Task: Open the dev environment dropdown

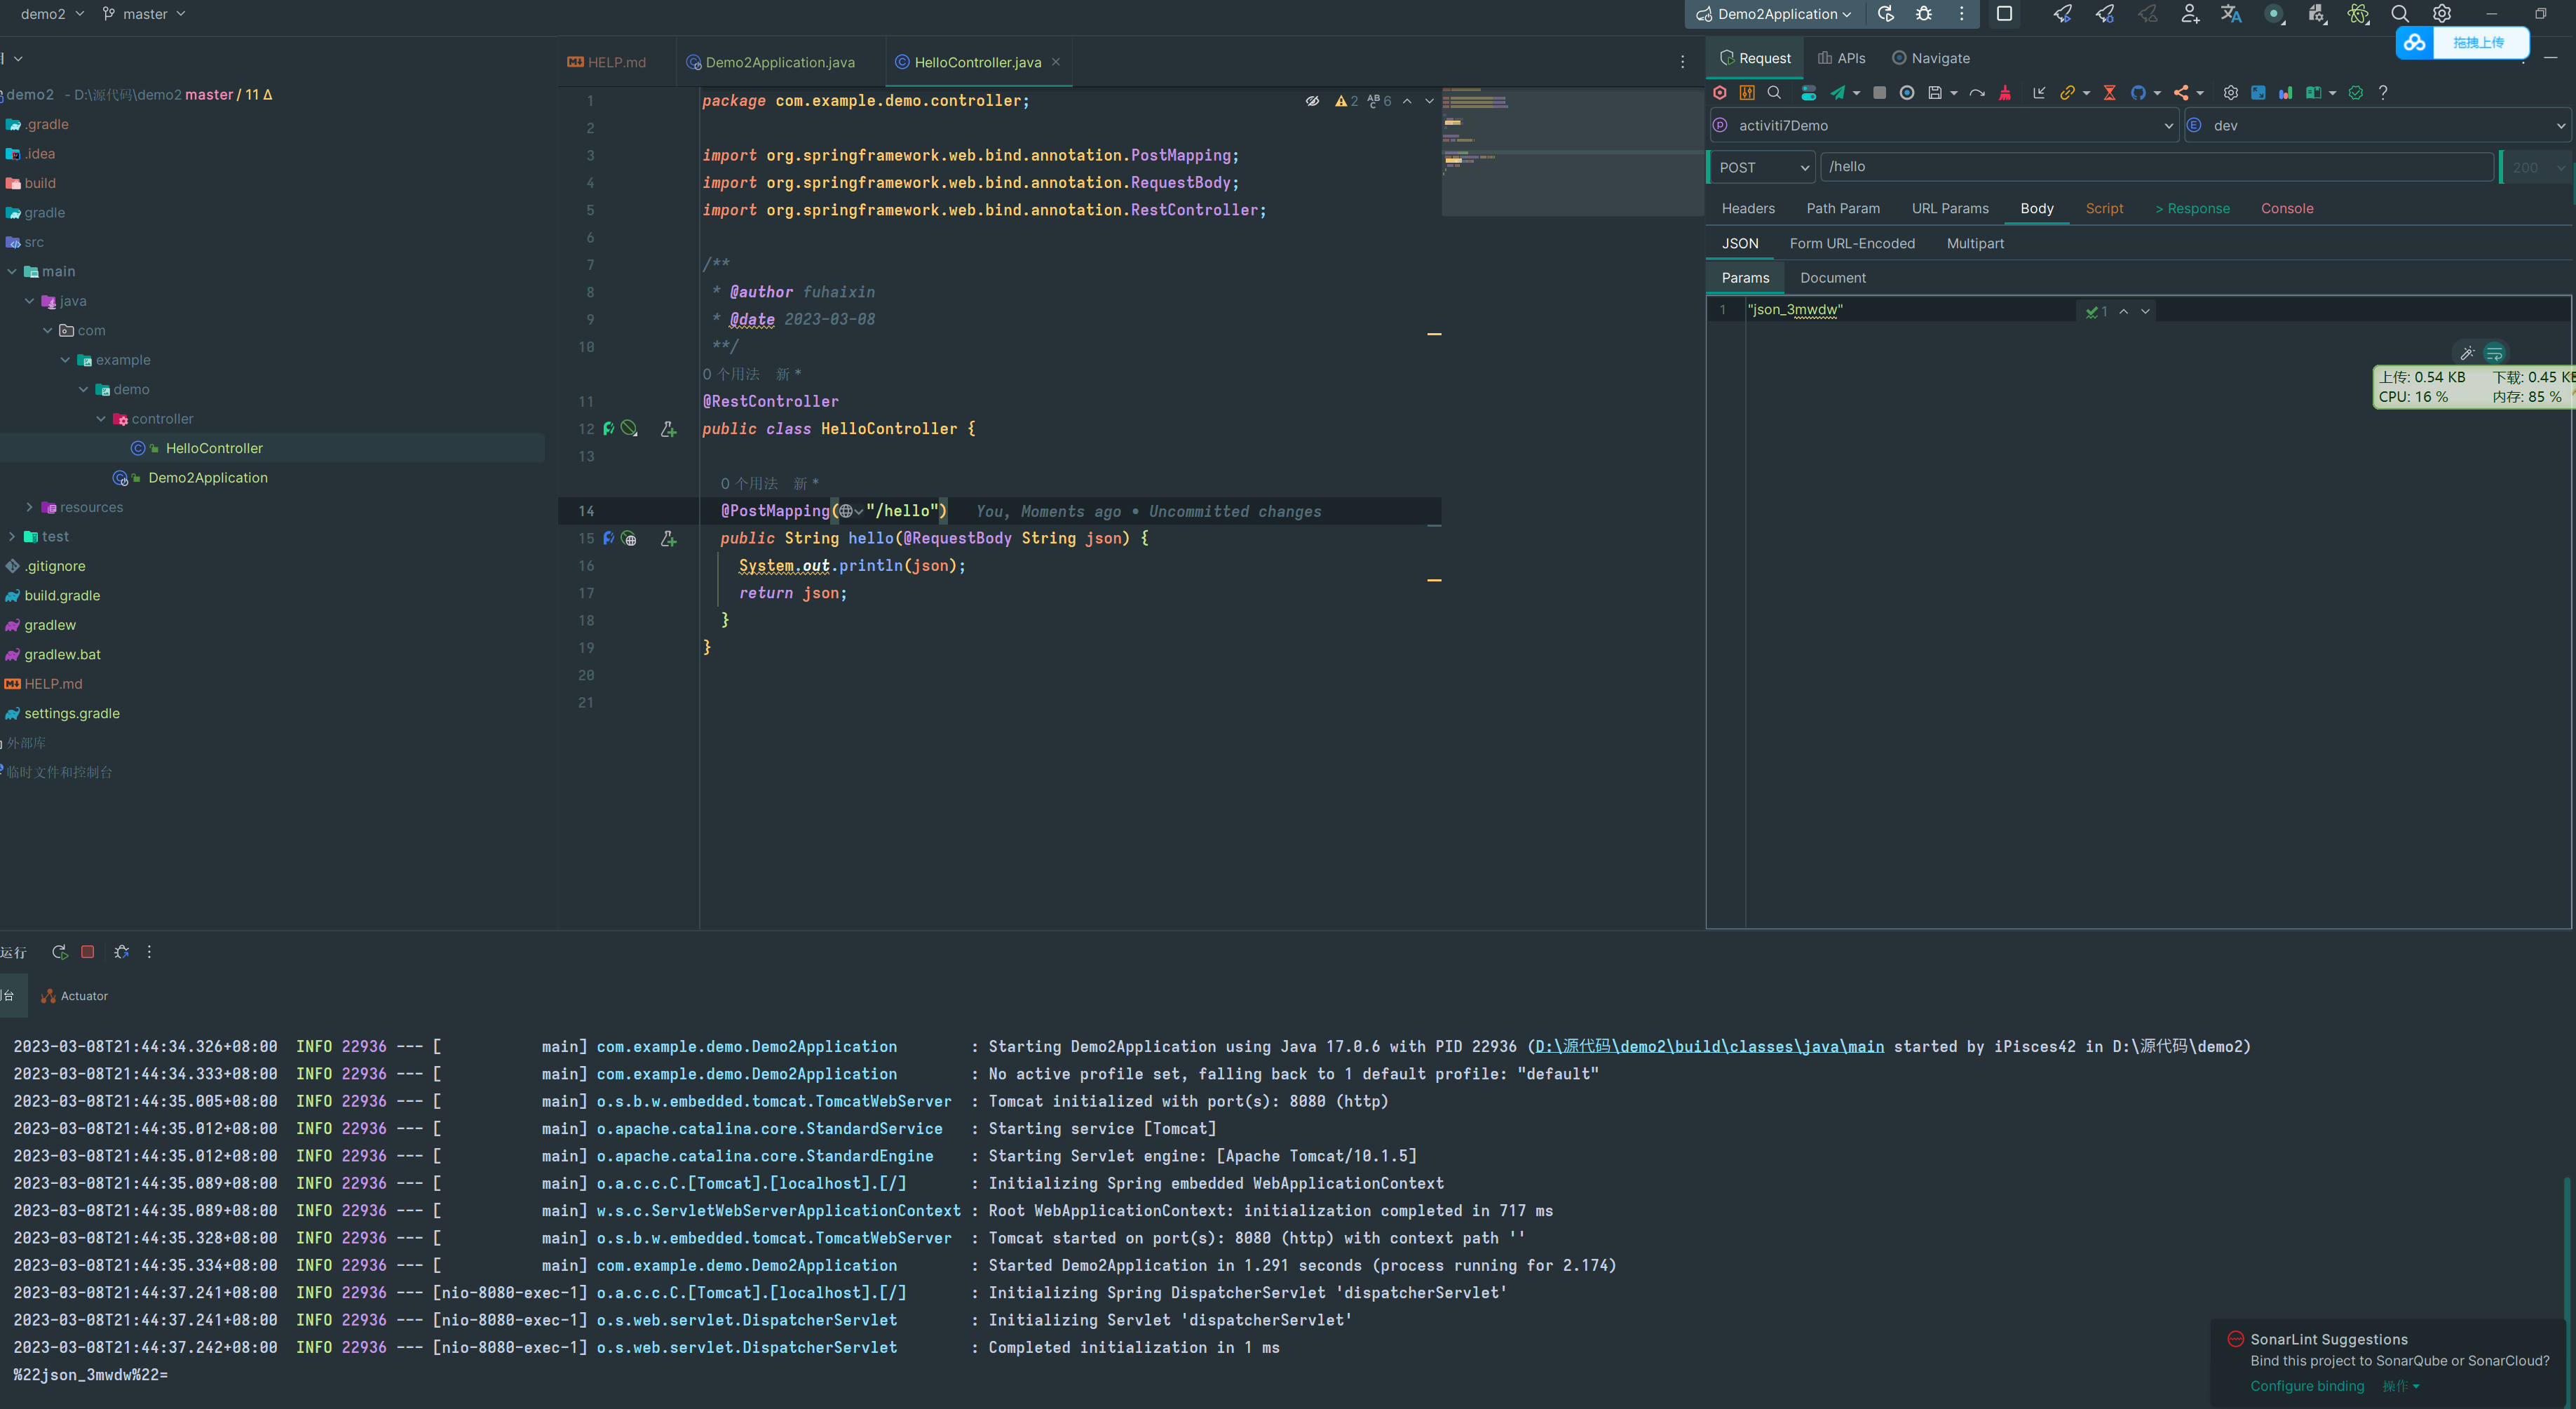Action: (x=2377, y=126)
